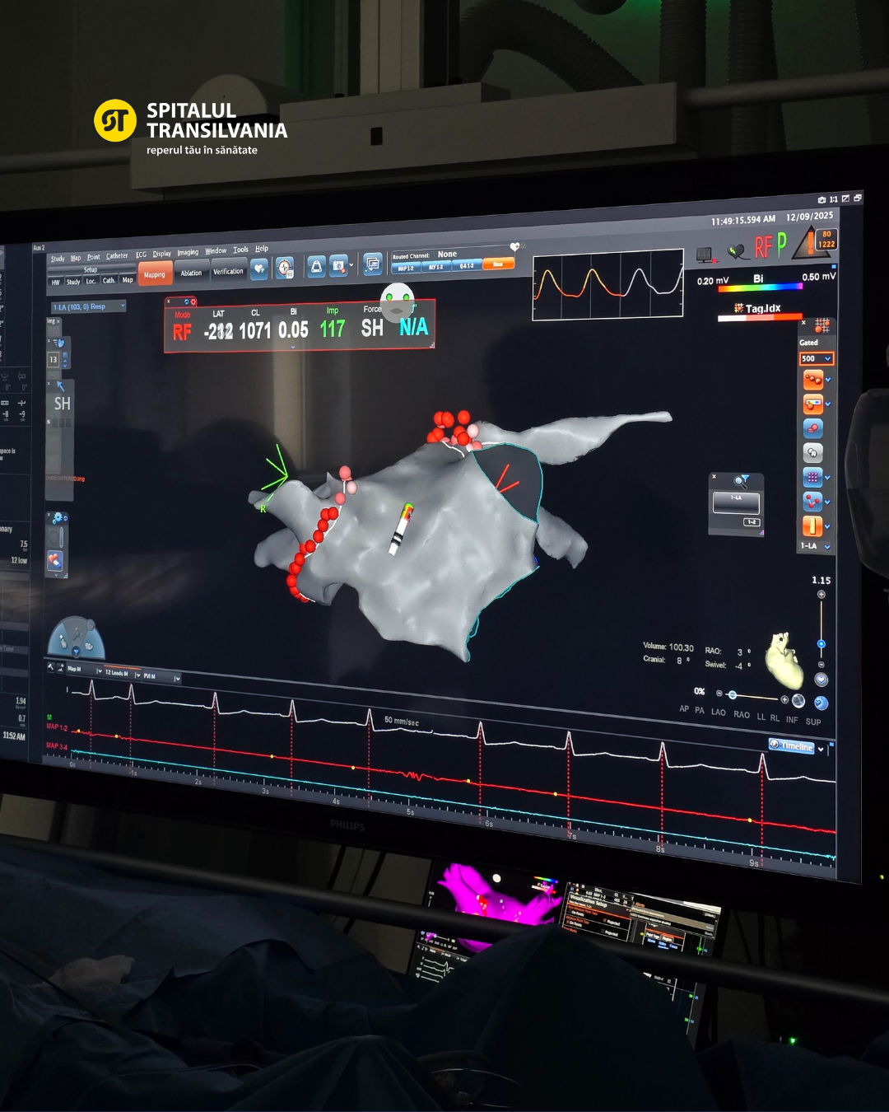Screen dimensions: 889x1112
Task: Click the camera snapshot icon in the toolbar
Action: point(338,266)
